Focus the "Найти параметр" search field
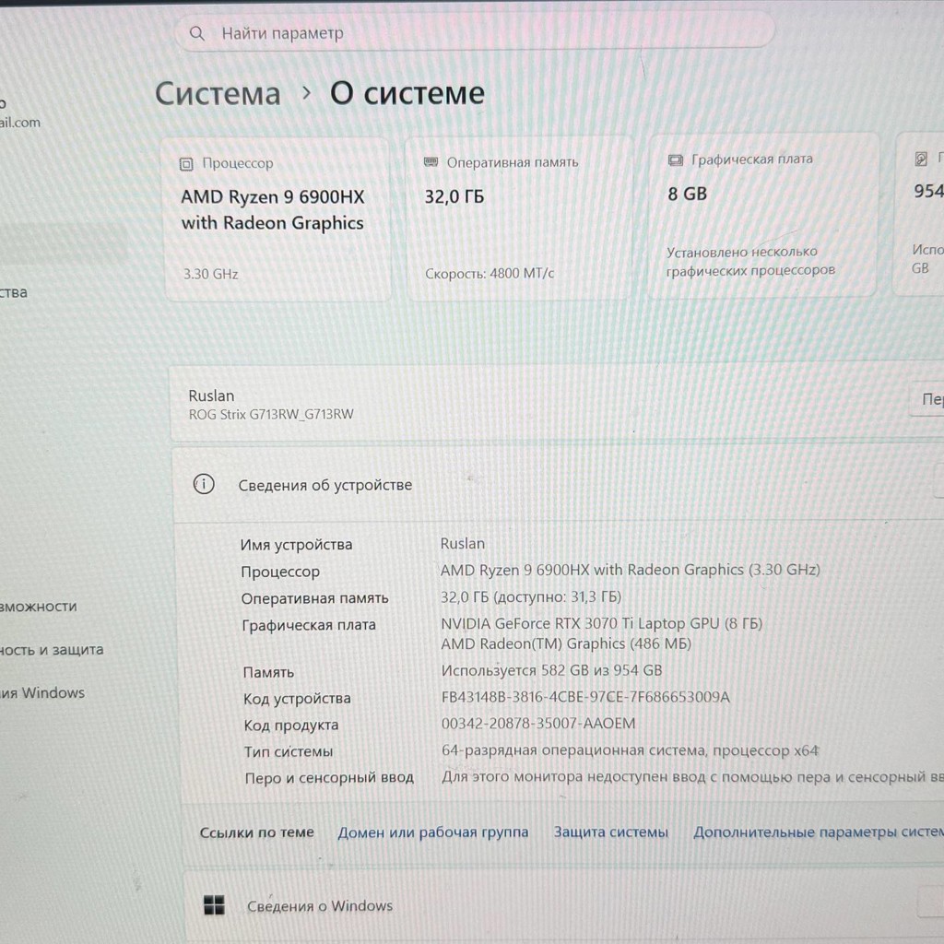The width and height of the screenshot is (944, 944). 474,32
